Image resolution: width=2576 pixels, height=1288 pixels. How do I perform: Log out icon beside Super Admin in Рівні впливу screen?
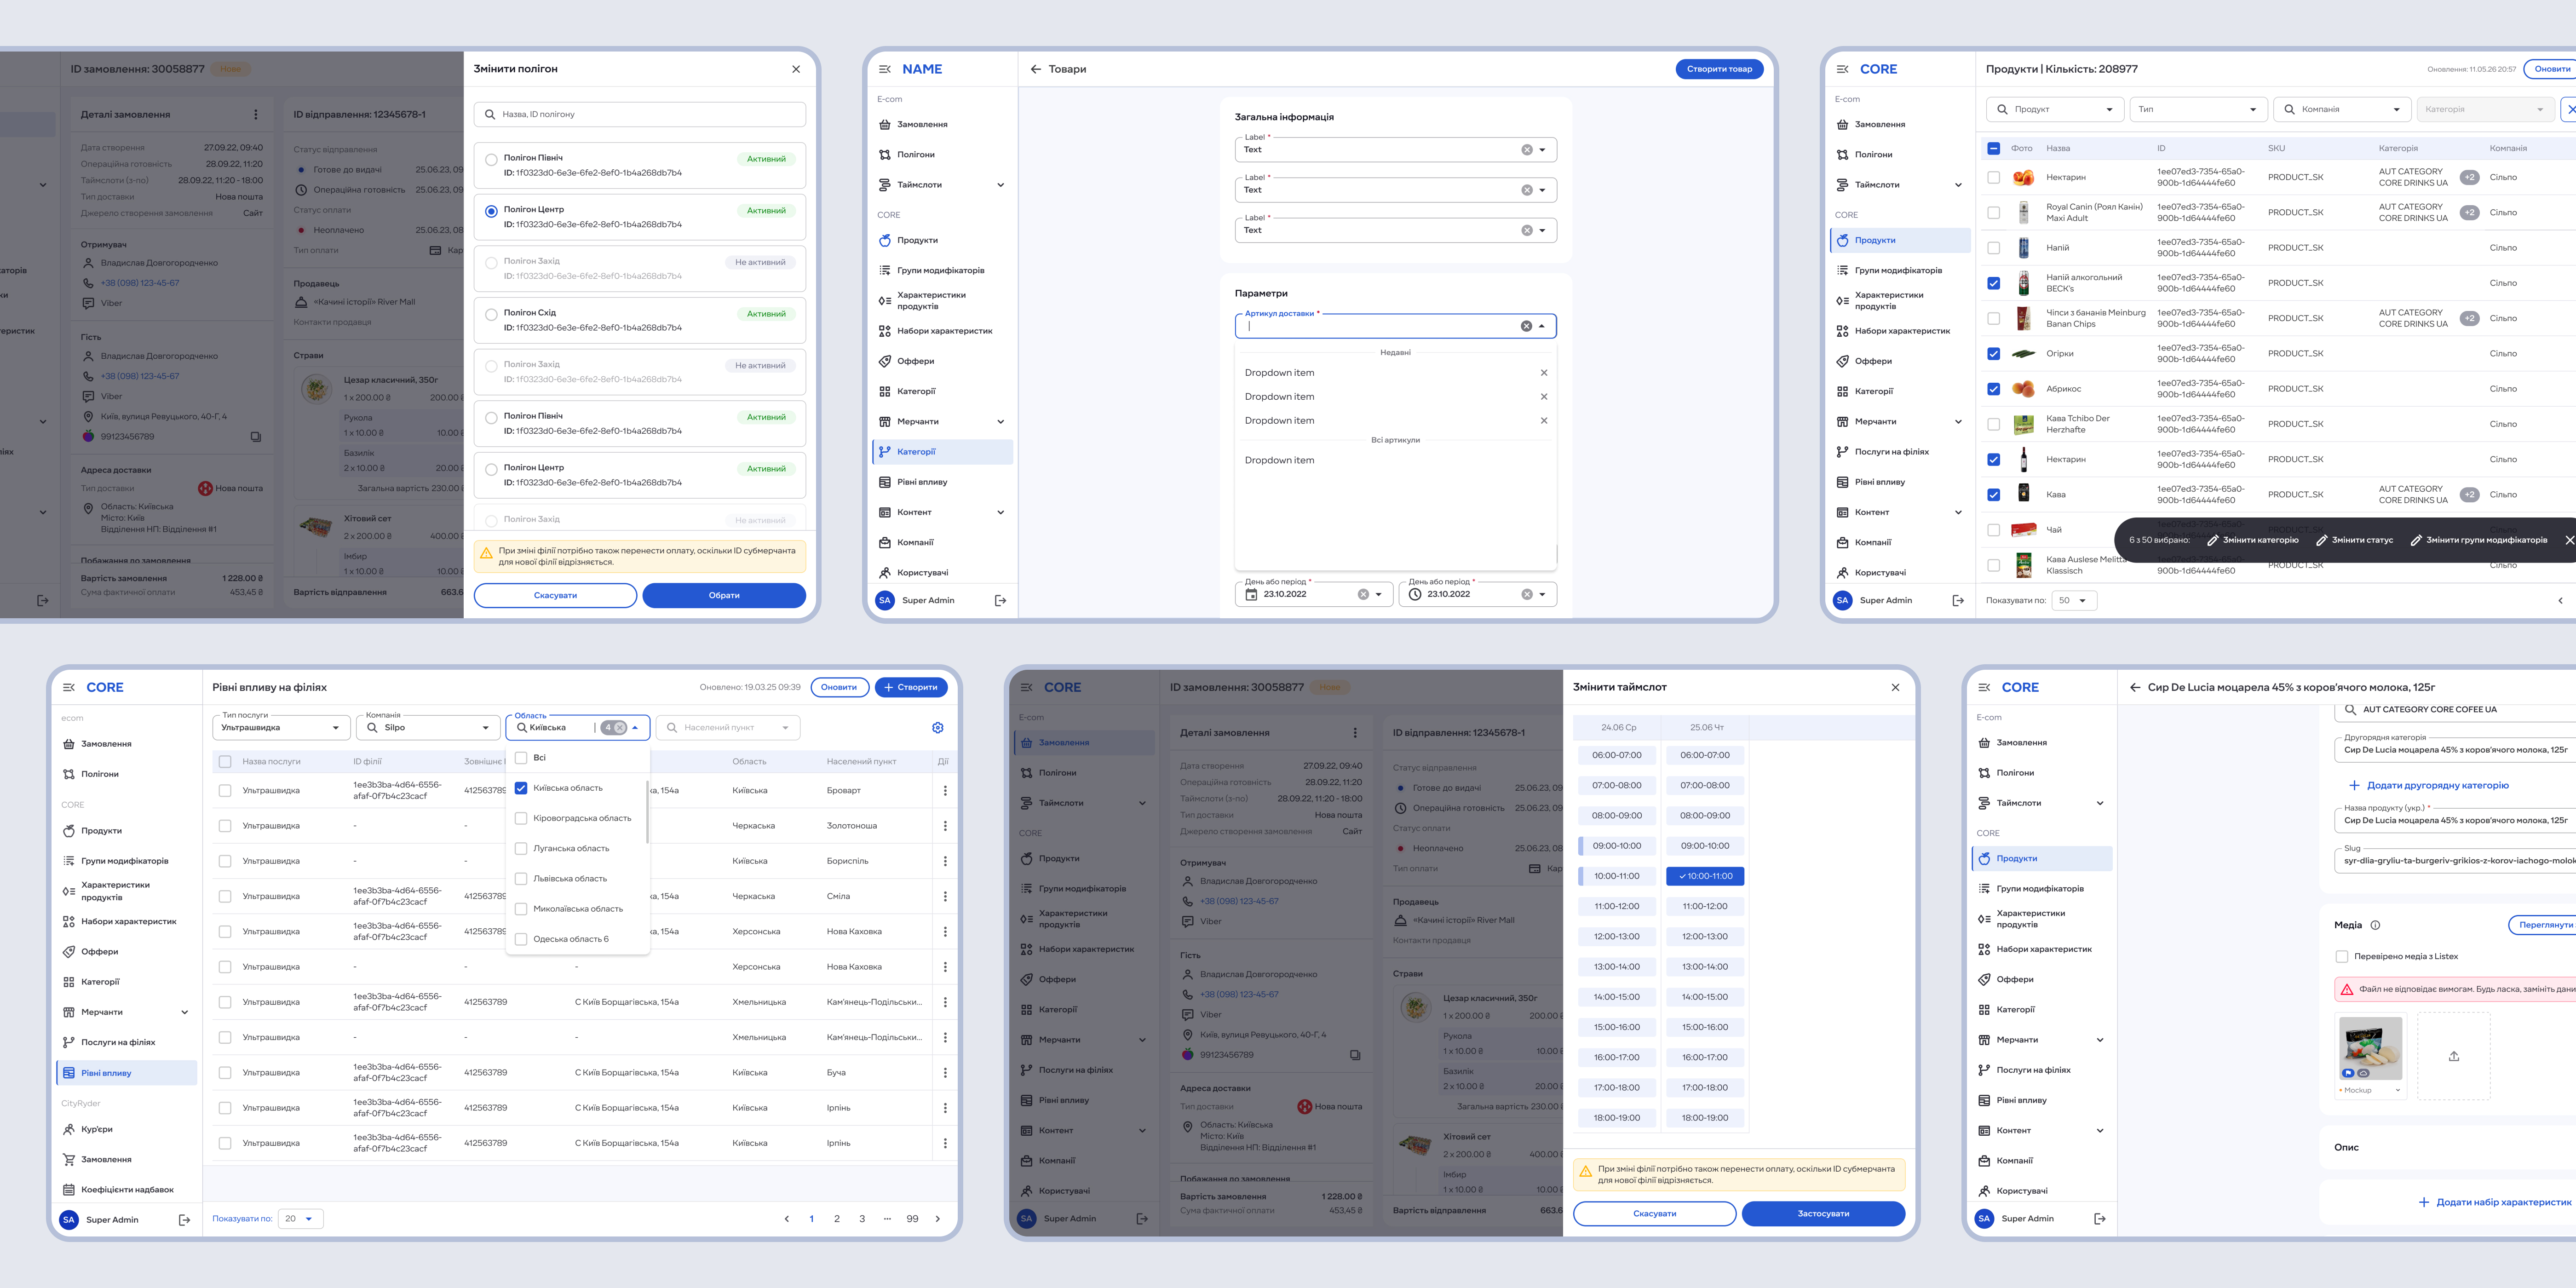click(184, 1220)
